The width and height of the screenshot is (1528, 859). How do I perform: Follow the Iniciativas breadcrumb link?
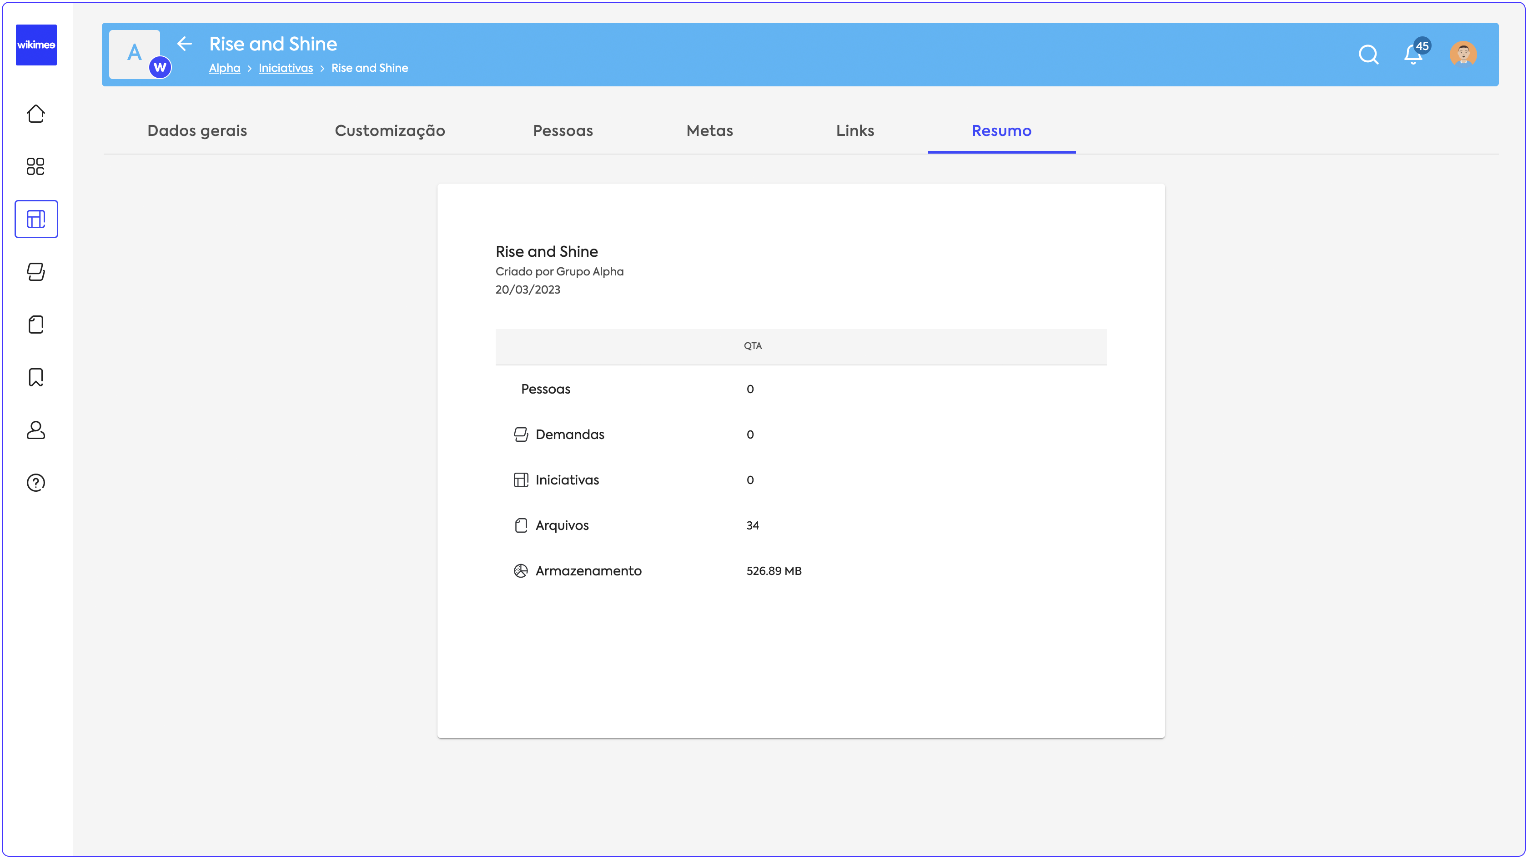tap(285, 68)
